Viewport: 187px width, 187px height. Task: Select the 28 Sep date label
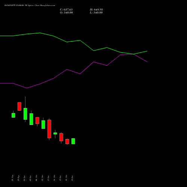[x=12, y=178]
